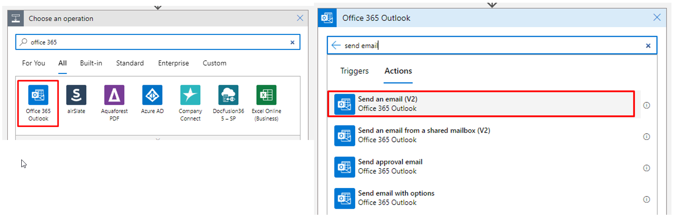Open the Enterprise connectors tab
Image resolution: width=681 pixels, height=222 pixels.
(173, 63)
